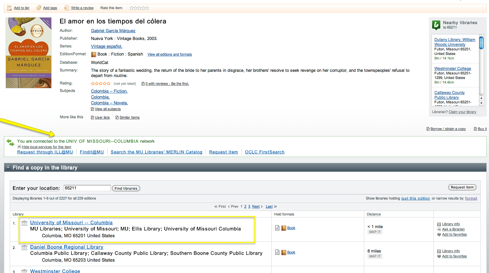Open the Vintage español series link
The width and height of the screenshot is (489, 273).
pyautogui.click(x=107, y=46)
